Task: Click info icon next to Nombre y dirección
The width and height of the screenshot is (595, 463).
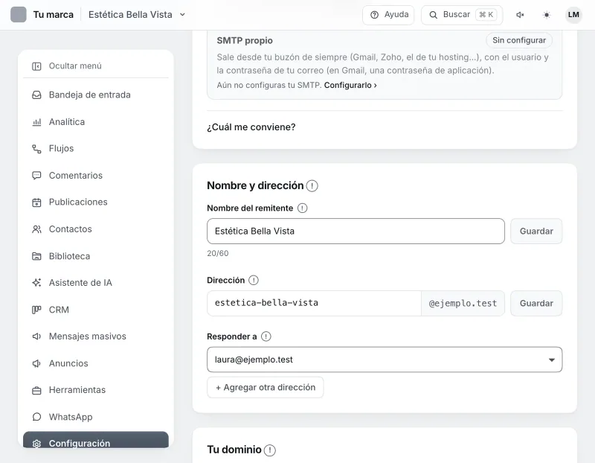Action: 312,186
